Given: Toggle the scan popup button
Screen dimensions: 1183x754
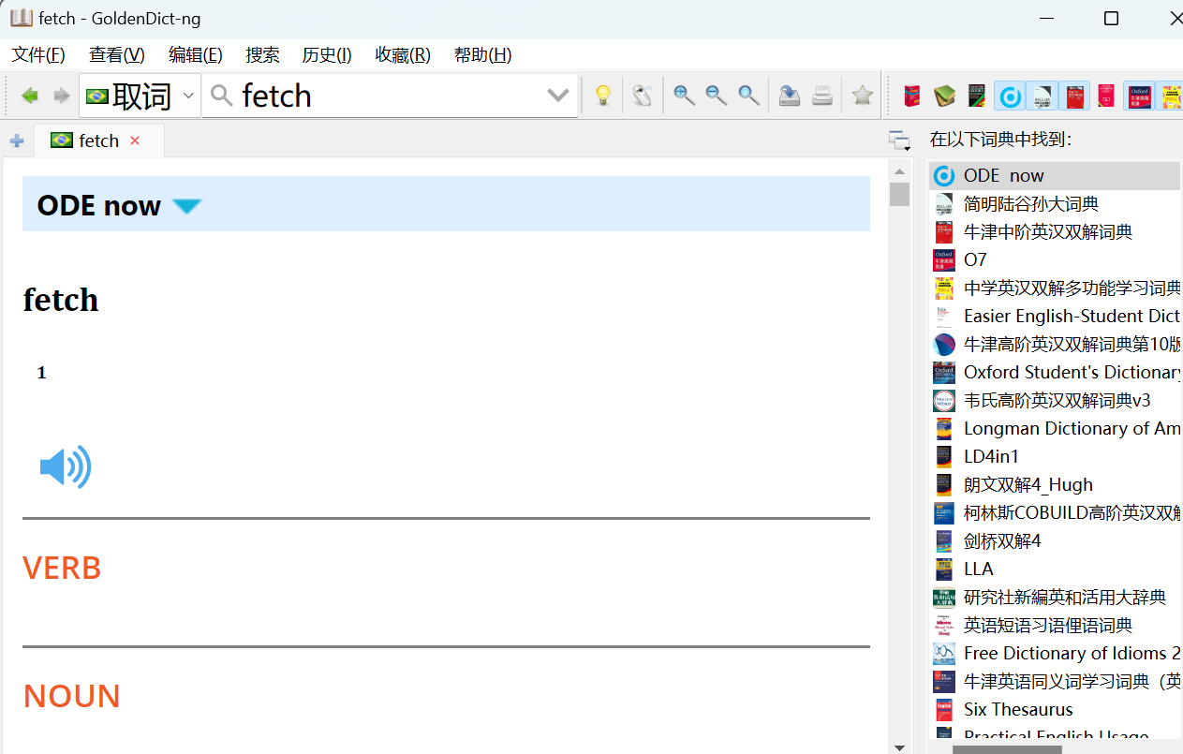Looking at the screenshot, I should [x=642, y=95].
